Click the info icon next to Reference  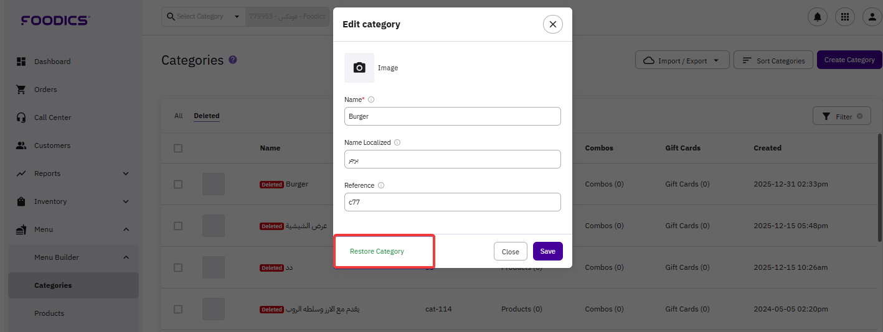tap(381, 185)
